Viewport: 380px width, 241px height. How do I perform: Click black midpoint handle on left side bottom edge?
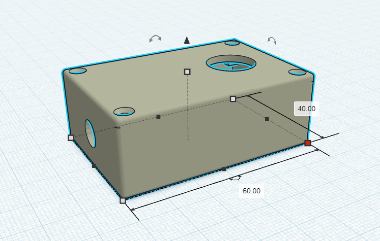[x=94, y=166]
